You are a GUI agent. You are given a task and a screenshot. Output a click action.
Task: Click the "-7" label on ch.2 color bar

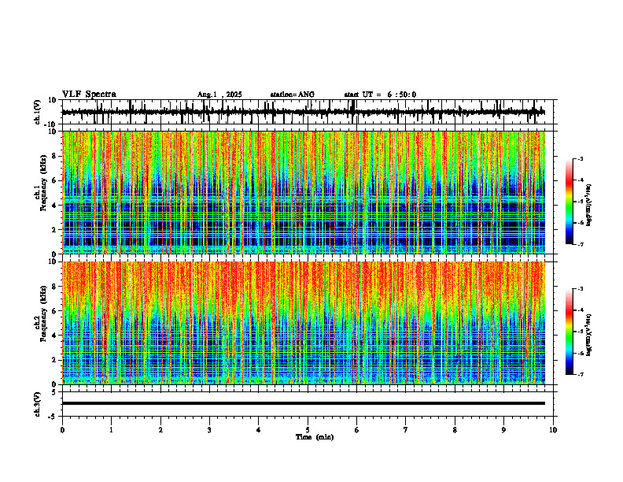click(581, 374)
